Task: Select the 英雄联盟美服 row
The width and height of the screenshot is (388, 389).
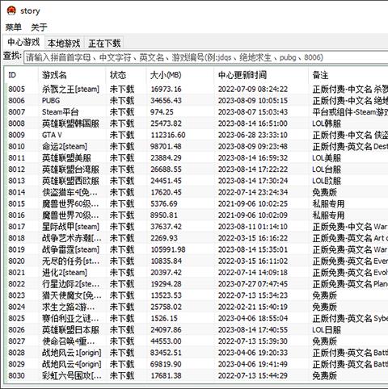Action: [196, 158]
